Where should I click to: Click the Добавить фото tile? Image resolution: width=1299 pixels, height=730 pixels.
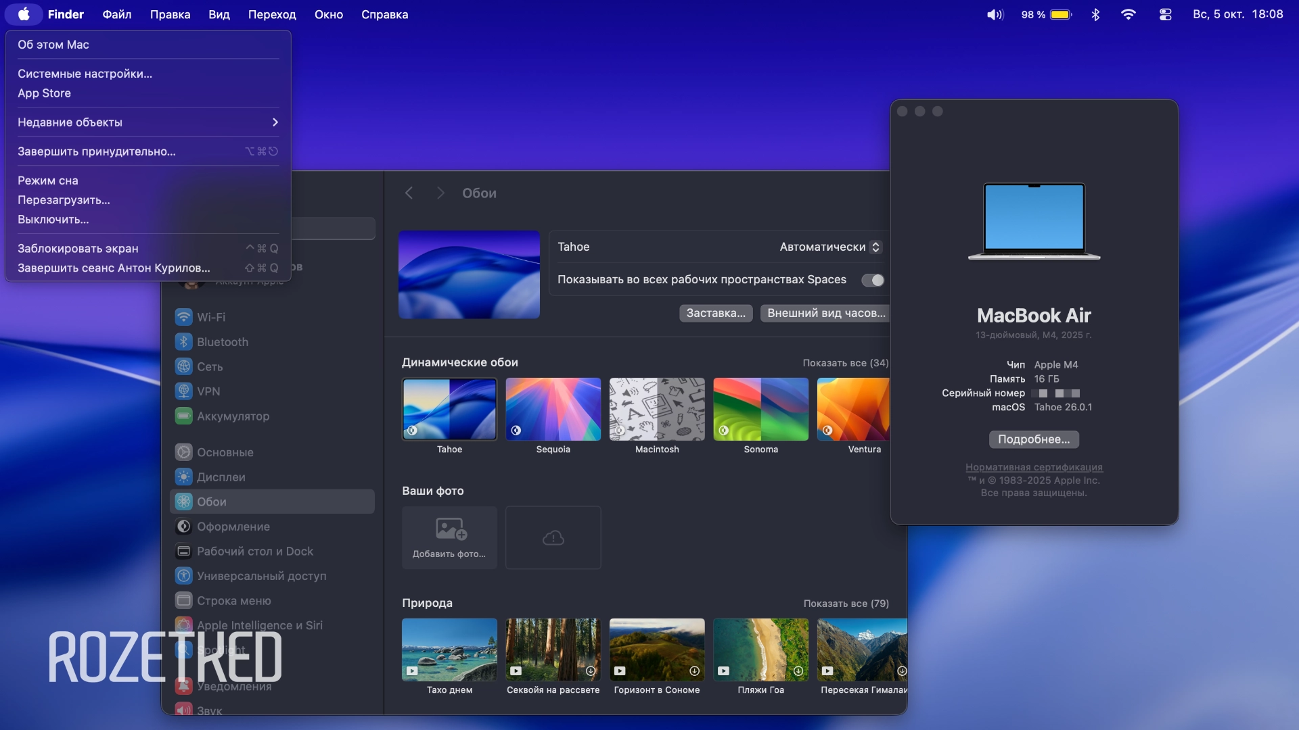(x=449, y=537)
